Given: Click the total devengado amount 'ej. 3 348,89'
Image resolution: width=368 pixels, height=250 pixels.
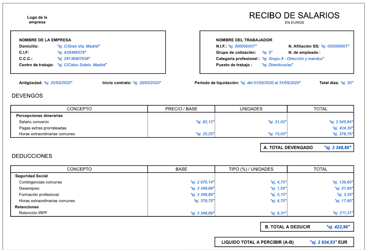Looking at the screenshot, I should point(338,148).
